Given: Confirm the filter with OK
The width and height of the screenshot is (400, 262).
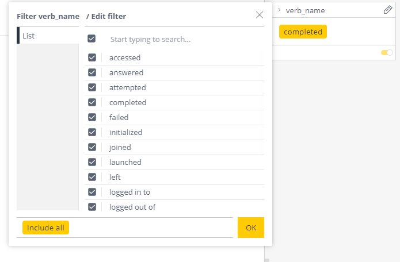Looking at the screenshot, I should coord(251,228).
